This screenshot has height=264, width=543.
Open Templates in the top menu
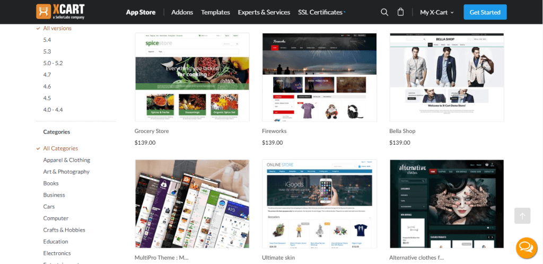(215, 12)
